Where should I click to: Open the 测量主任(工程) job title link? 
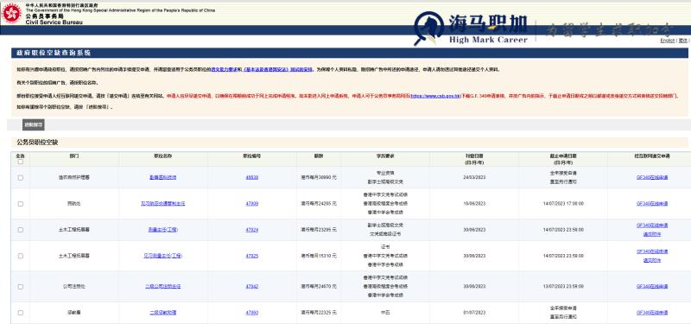click(x=162, y=230)
